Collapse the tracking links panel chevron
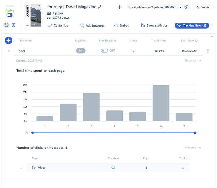 pos(212,37)
